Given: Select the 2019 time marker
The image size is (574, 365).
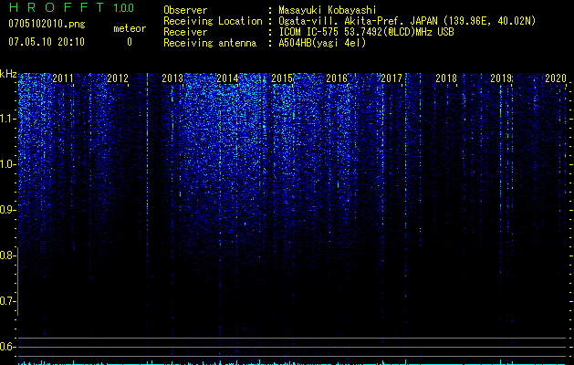Looking at the screenshot, I should coord(501,78).
